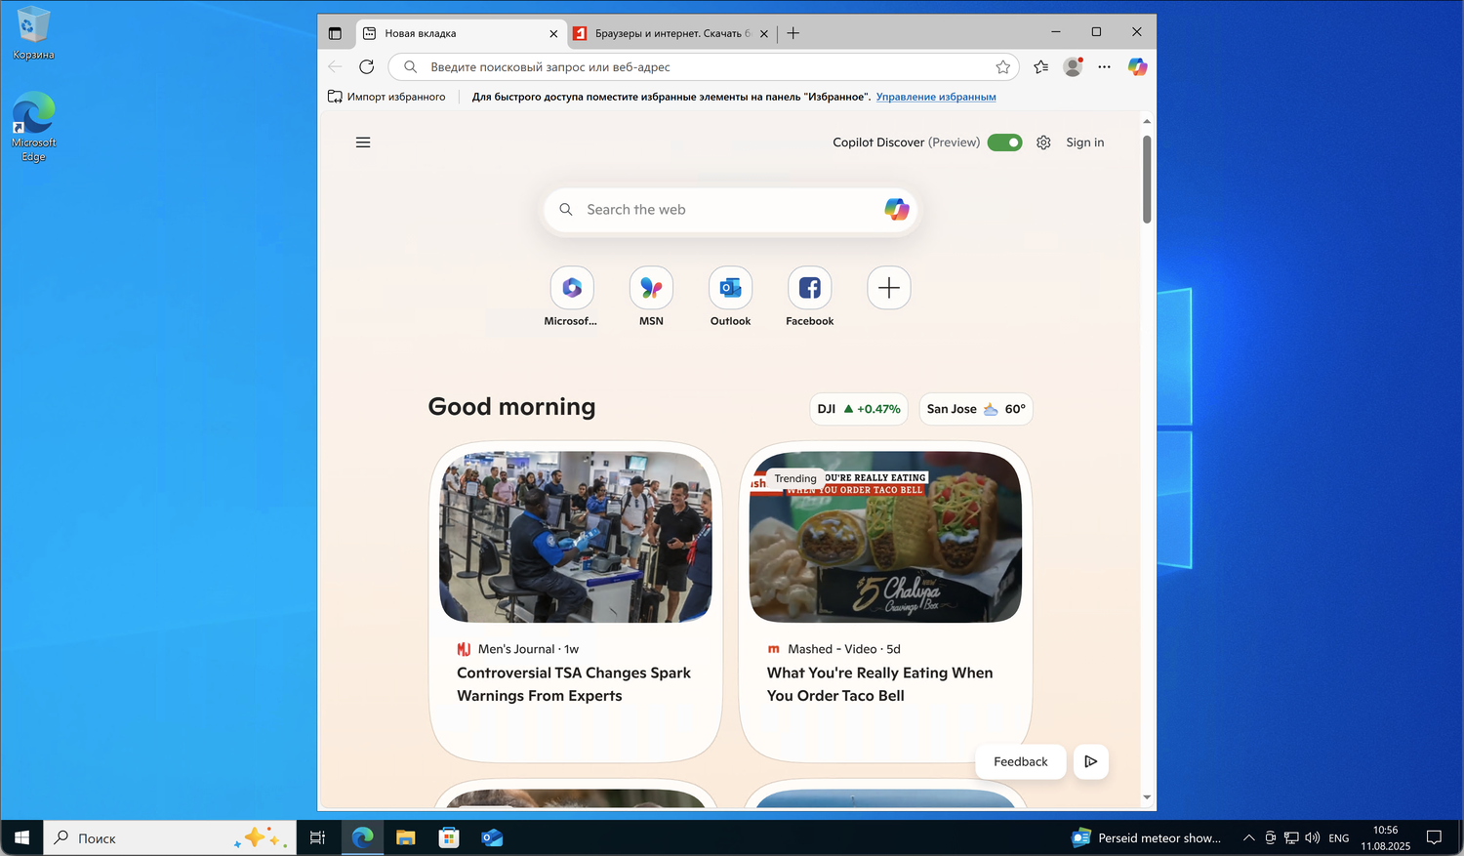Click the browser back arrow

point(335,66)
